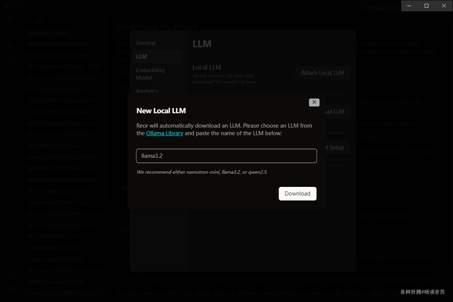Screen dimensions: 453x302
Task: Close the New Local LLM dialog
Action: [314, 102]
